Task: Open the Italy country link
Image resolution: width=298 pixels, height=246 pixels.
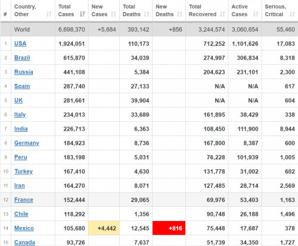Action: (x=20, y=115)
